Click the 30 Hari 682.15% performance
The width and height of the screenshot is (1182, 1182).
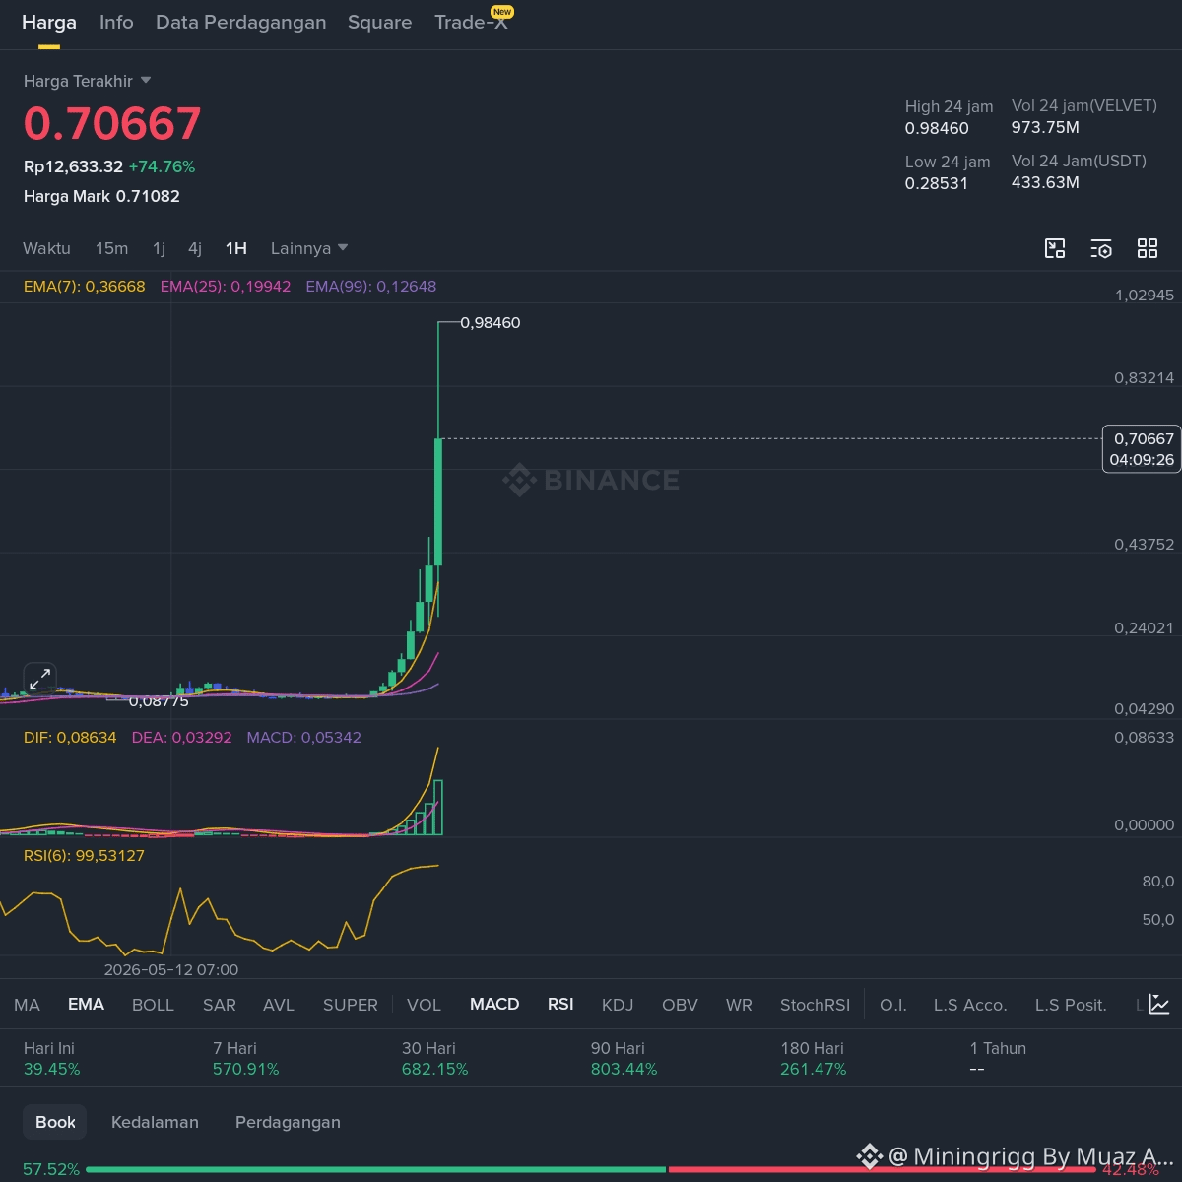coord(435,1058)
